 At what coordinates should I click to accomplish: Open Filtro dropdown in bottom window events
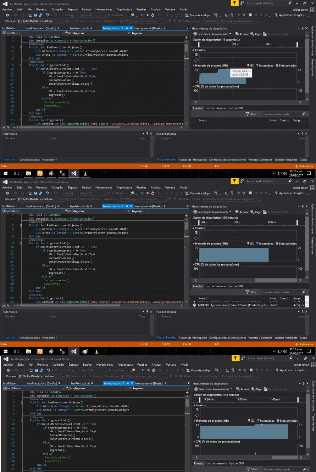(x=254, y=469)
